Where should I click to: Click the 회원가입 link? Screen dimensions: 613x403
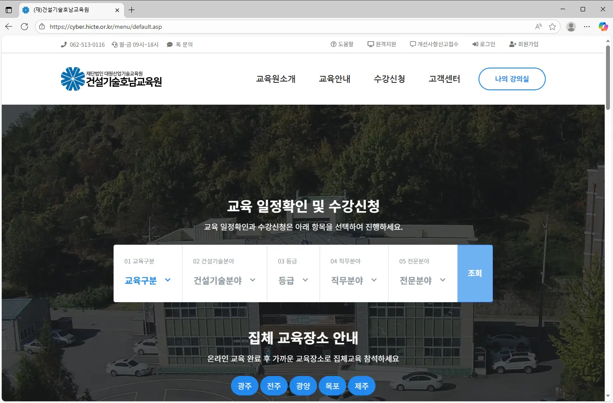[x=524, y=44]
